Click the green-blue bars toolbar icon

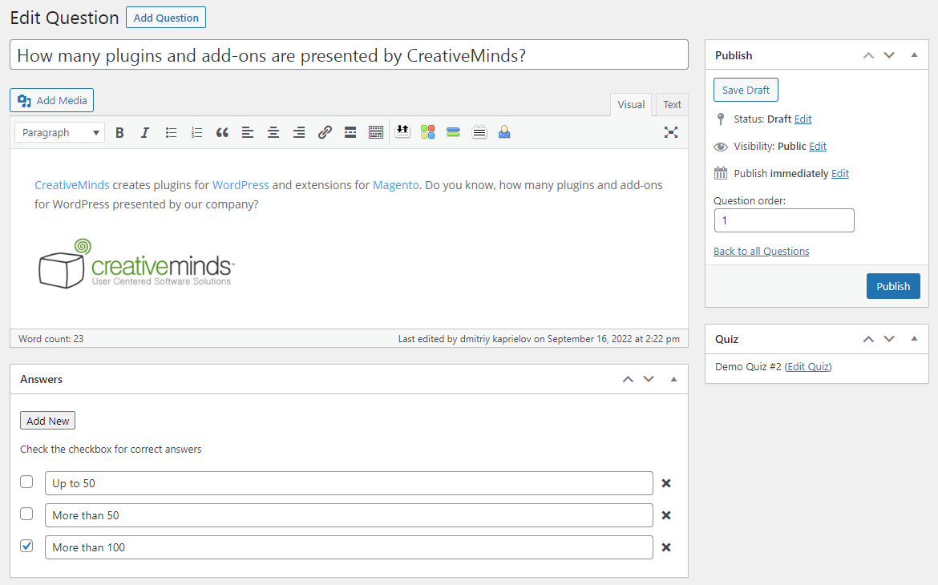point(454,131)
